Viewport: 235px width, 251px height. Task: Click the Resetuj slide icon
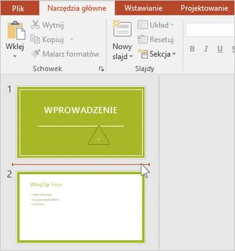(142, 40)
